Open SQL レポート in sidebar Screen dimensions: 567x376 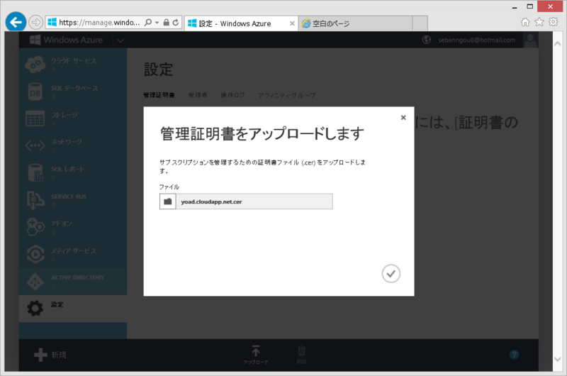pyautogui.click(x=73, y=172)
